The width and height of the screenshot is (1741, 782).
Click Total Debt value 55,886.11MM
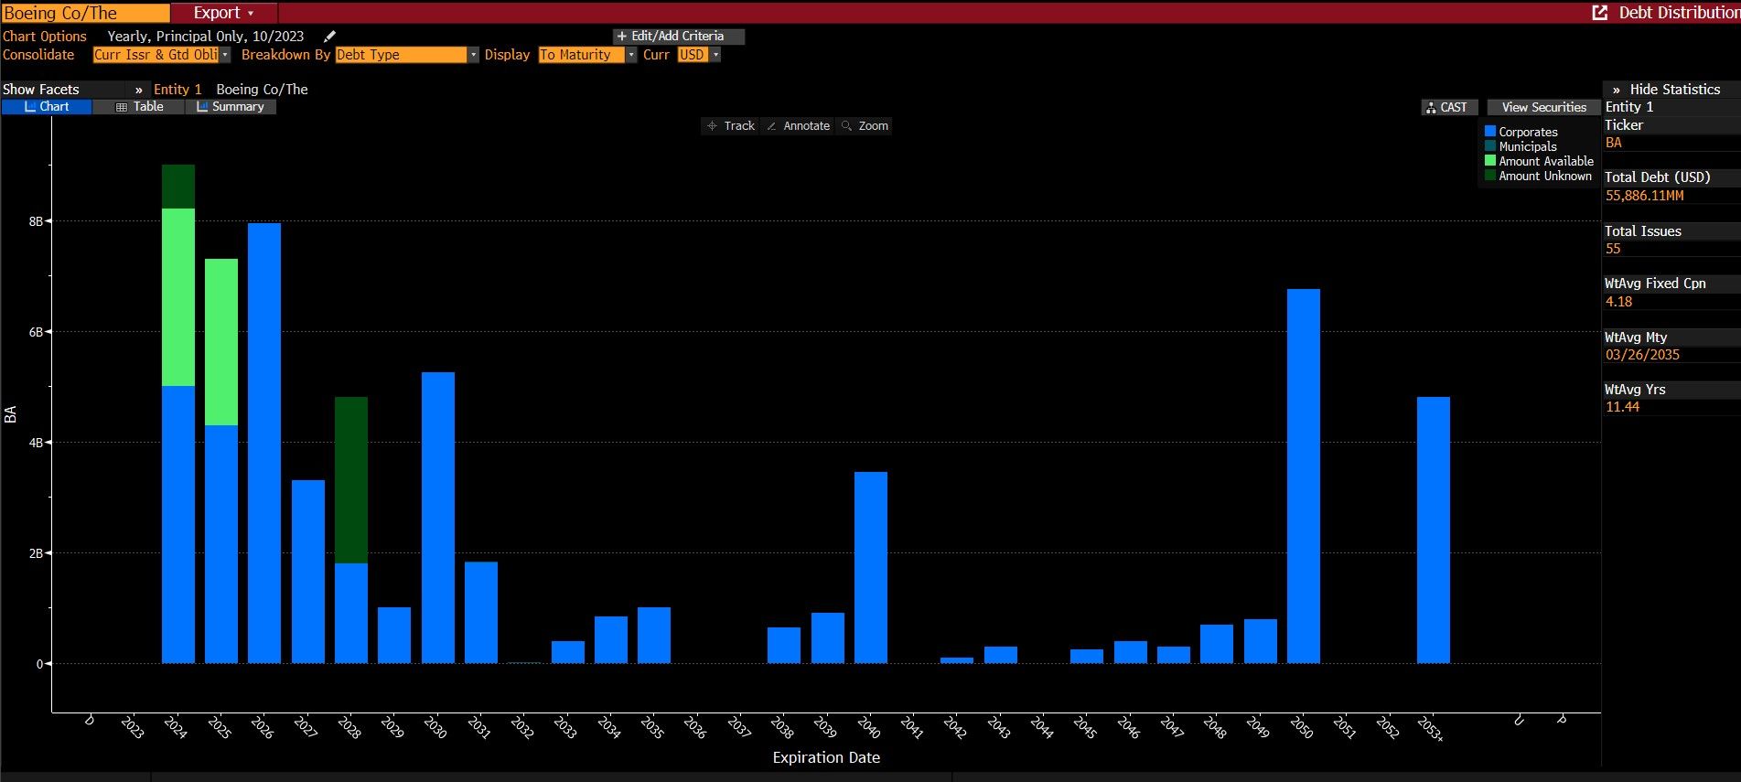point(1644,196)
